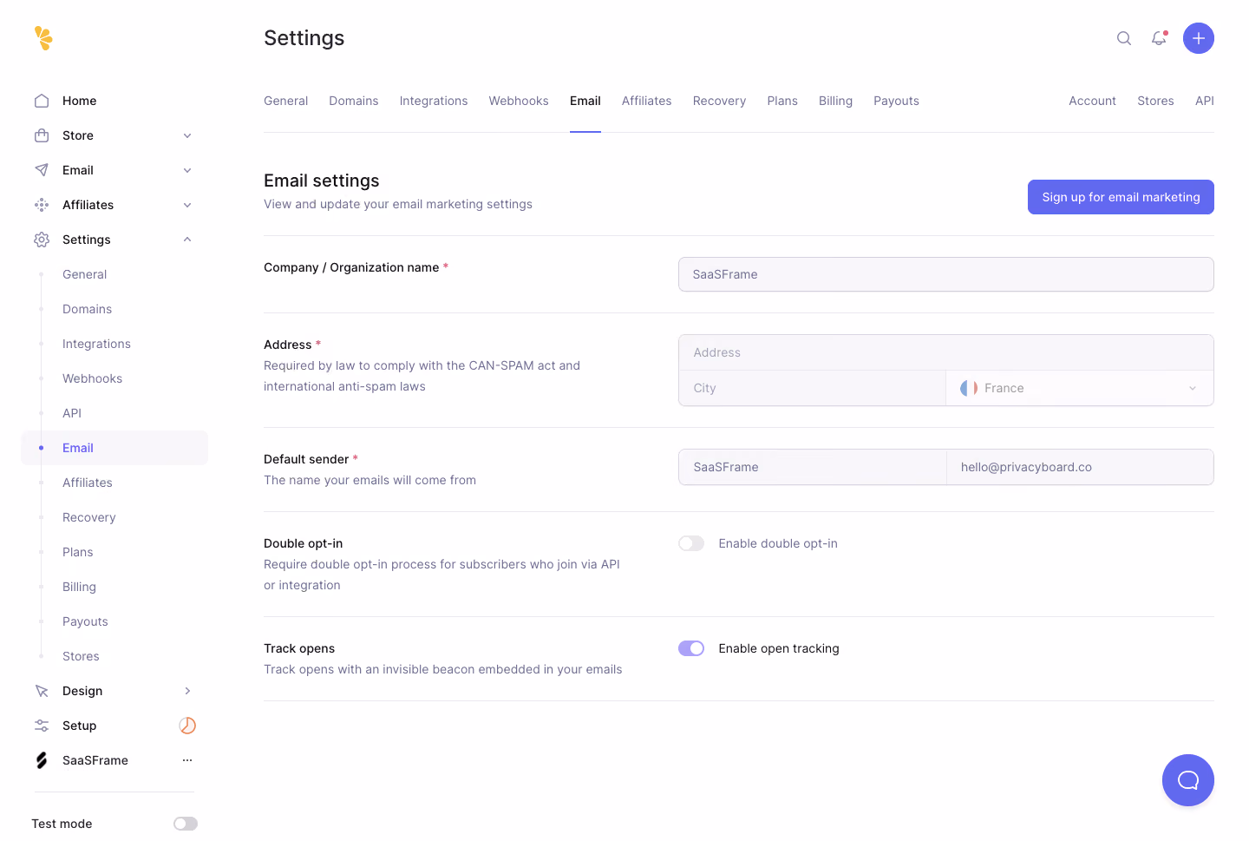Expand the Email sidebar menu chevron
1249x841 pixels.
[187, 170]
